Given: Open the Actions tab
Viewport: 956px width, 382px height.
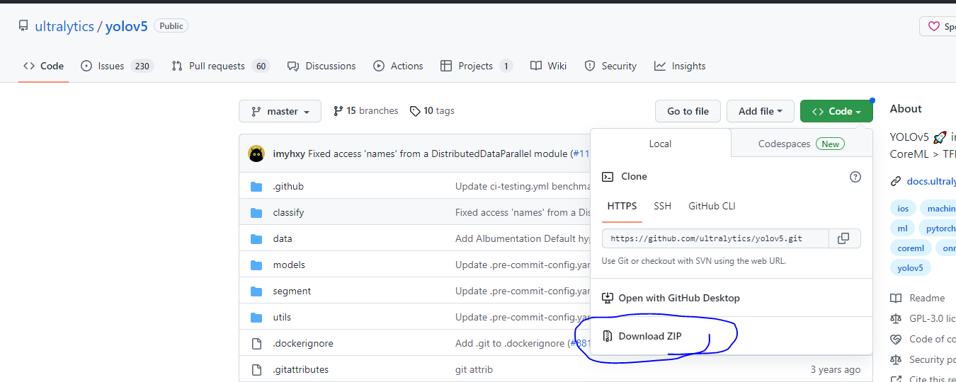Looking at the screenshot, I should pyautogui.click(x=398, y=66).
